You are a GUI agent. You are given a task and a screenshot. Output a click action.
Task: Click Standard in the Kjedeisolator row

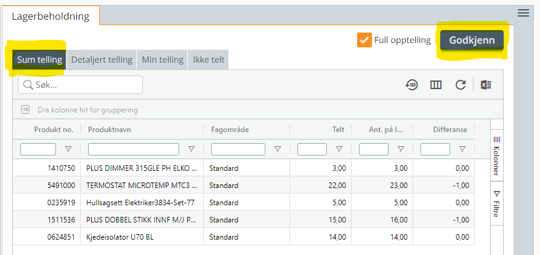(224, 237)
